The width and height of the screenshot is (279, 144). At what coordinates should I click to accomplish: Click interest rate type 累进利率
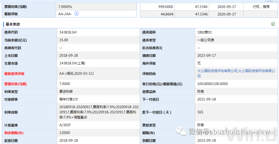click(66, 91)
